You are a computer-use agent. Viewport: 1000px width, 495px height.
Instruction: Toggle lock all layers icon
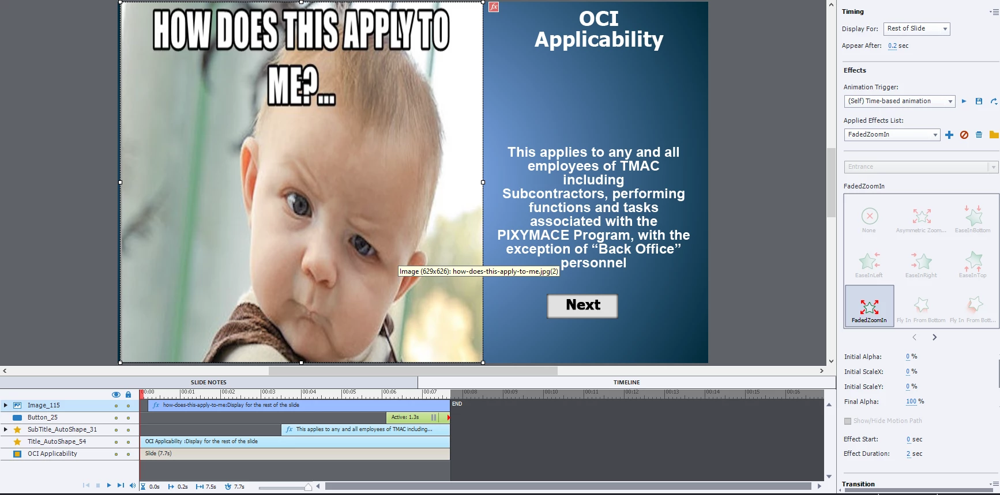(x=128, y=395)
